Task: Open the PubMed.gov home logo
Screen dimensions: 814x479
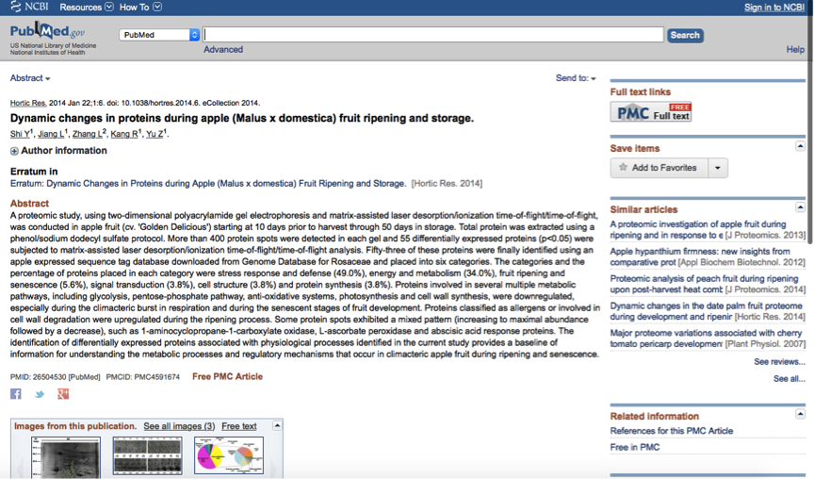Action: (47, 31)
